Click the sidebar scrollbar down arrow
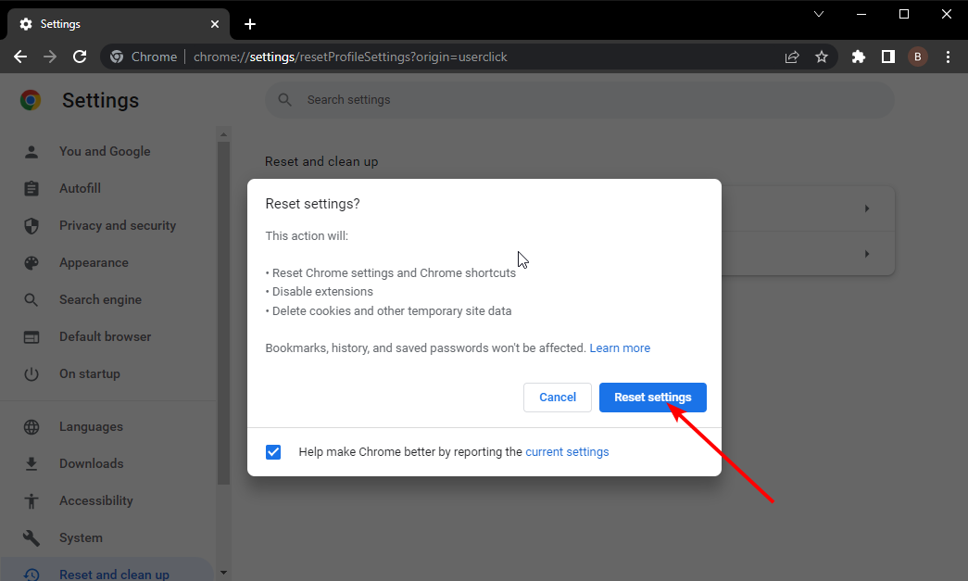 [x=223, y=573]
